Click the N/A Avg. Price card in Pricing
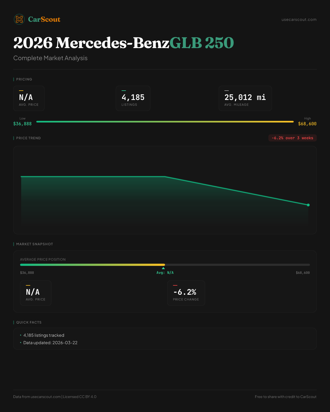330x412 pixels. (29, 98)
